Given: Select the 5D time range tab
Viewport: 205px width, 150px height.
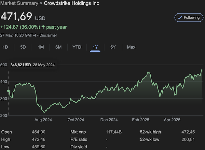Looking at the screenshot, I should [x=23, y=47].
